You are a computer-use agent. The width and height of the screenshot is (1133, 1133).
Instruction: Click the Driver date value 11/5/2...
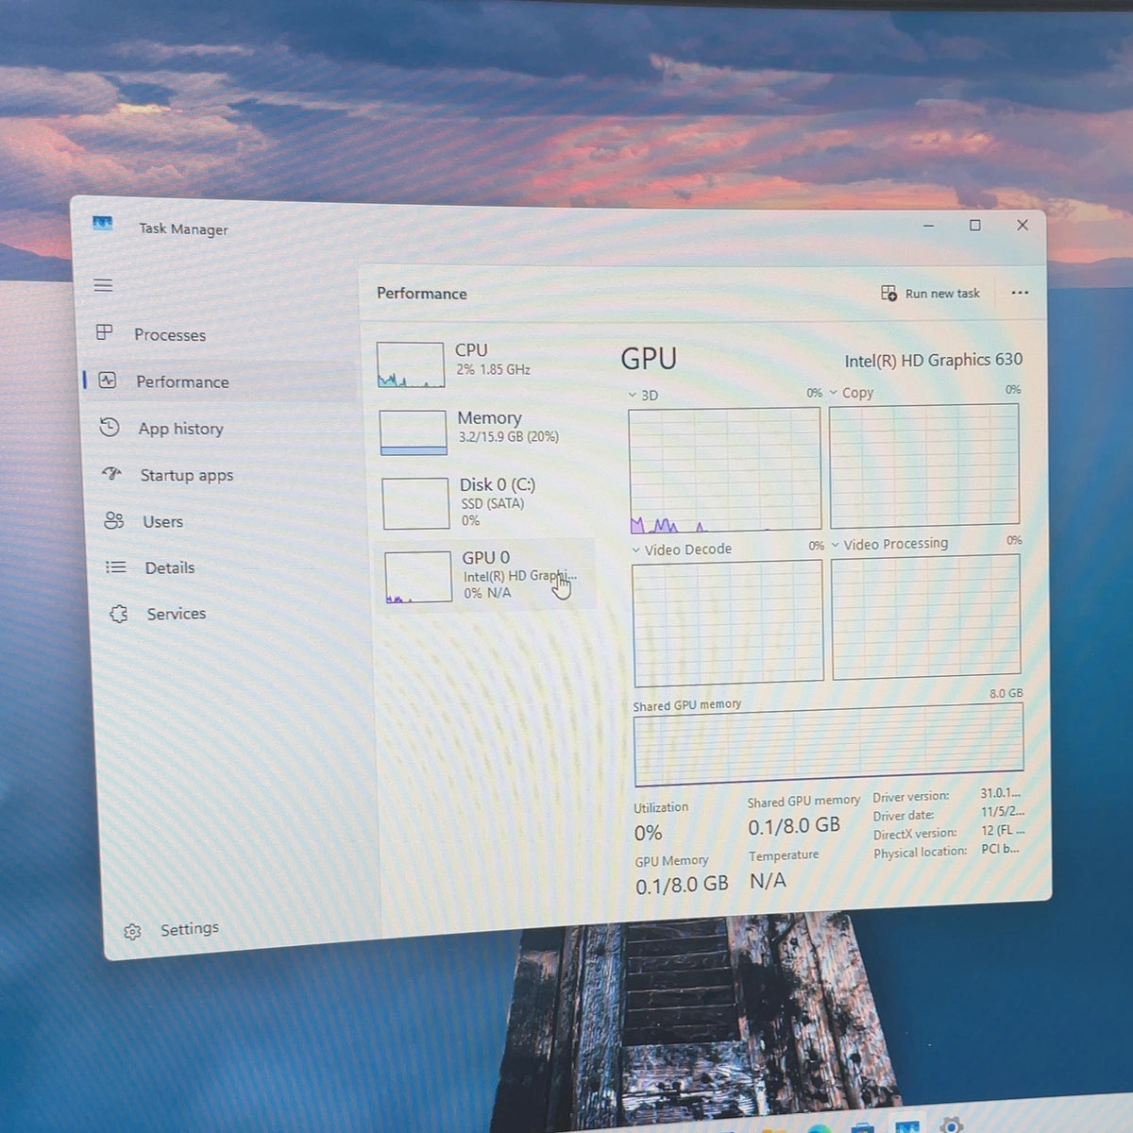pyautogui.click(x=1003, y=812)
